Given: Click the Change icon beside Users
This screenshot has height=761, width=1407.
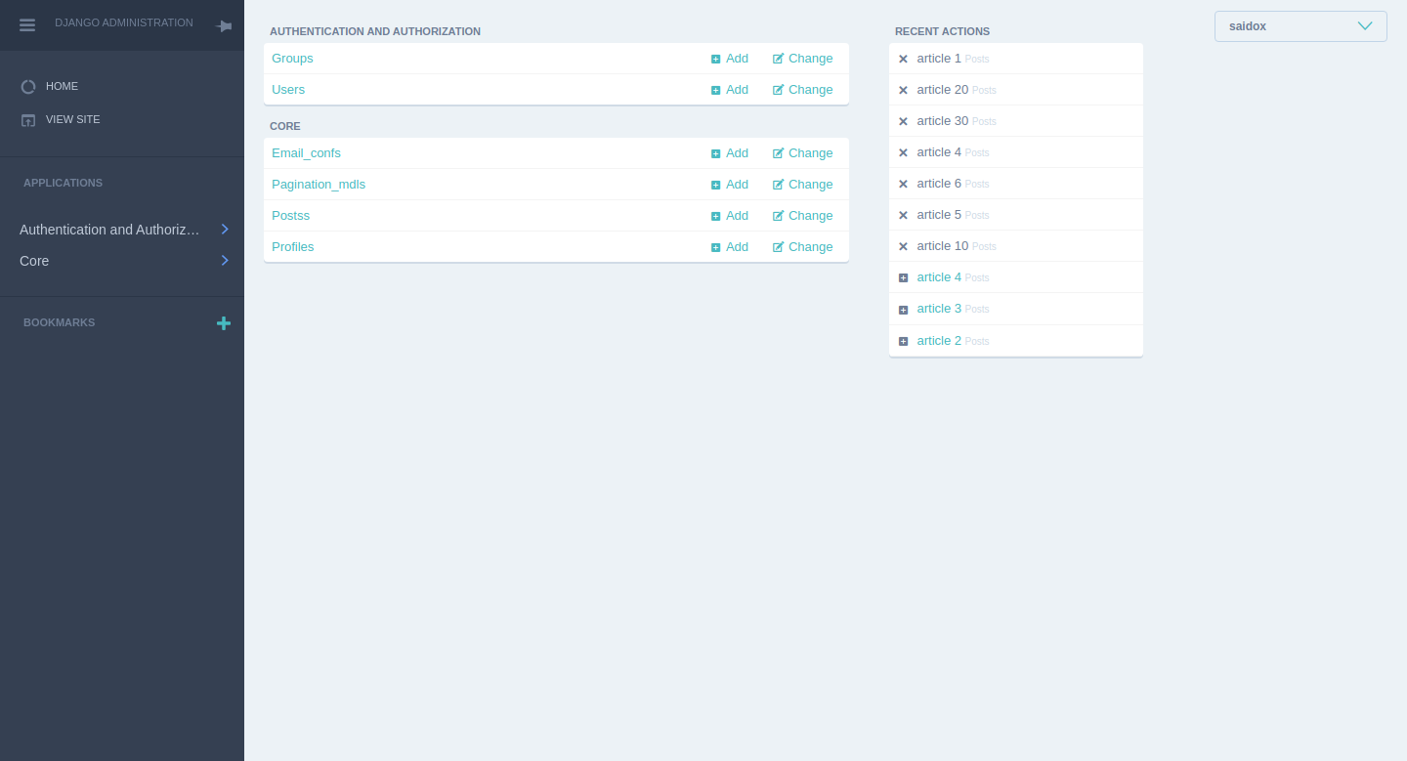Looking at the screenshot, I should 776,89.
